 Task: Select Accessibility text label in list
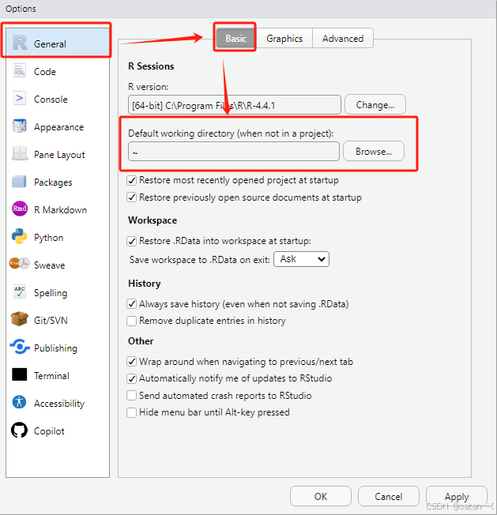pos(59,404)
